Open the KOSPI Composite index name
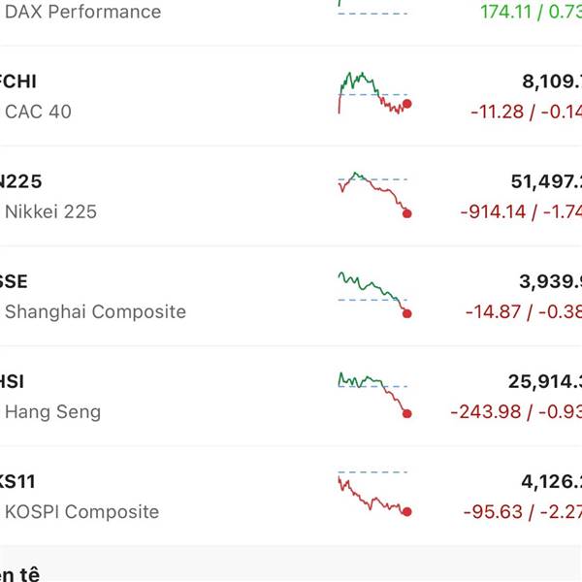Image resolution: width=582 pixels, height=582 pixels. [x=81, y=511]
